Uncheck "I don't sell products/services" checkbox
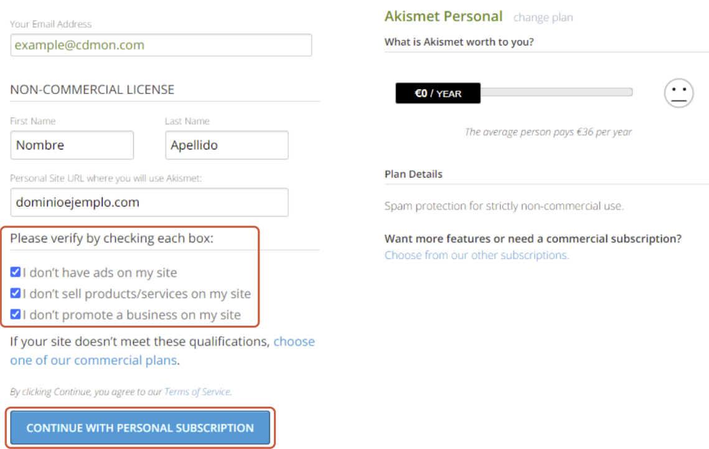The height and width of the screenshot is (449, 709). tap(16, 293)
